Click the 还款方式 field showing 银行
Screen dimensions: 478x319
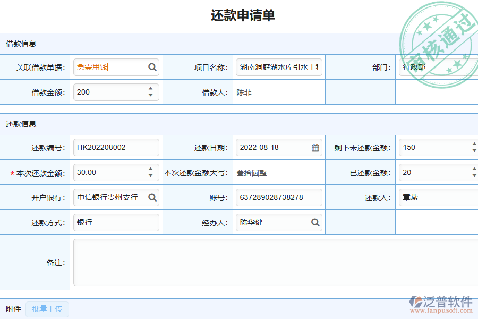(116, 222)
